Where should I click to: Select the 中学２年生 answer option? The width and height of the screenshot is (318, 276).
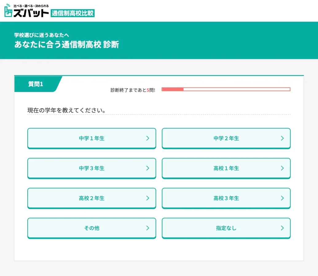[226, 138]
